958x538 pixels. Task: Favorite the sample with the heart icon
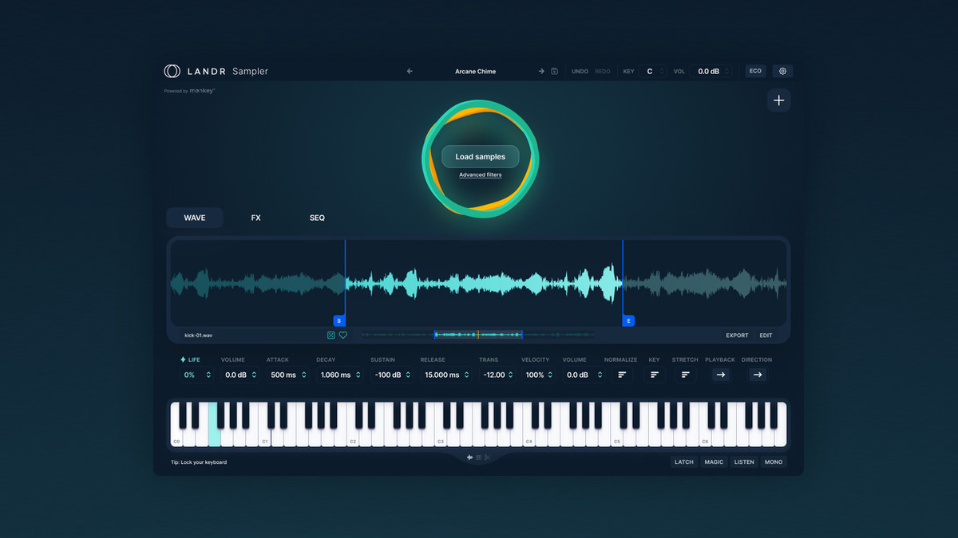coord(343,336)
